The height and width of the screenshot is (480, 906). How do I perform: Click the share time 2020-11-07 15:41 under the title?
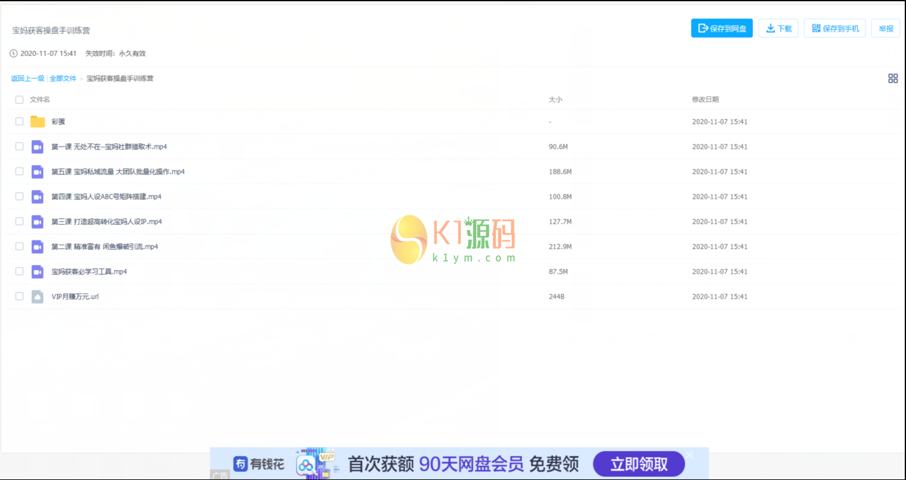point(48,53)
